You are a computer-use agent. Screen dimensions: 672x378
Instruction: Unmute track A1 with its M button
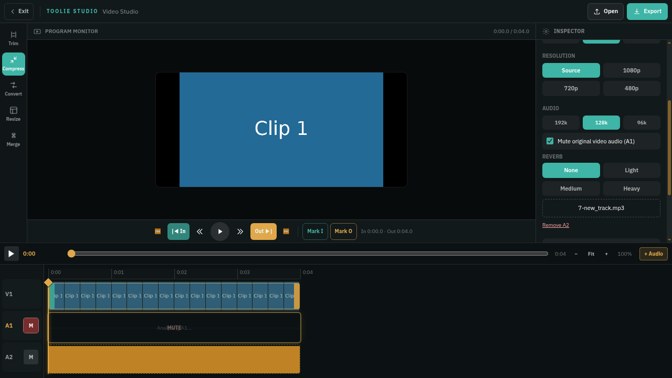31,325
